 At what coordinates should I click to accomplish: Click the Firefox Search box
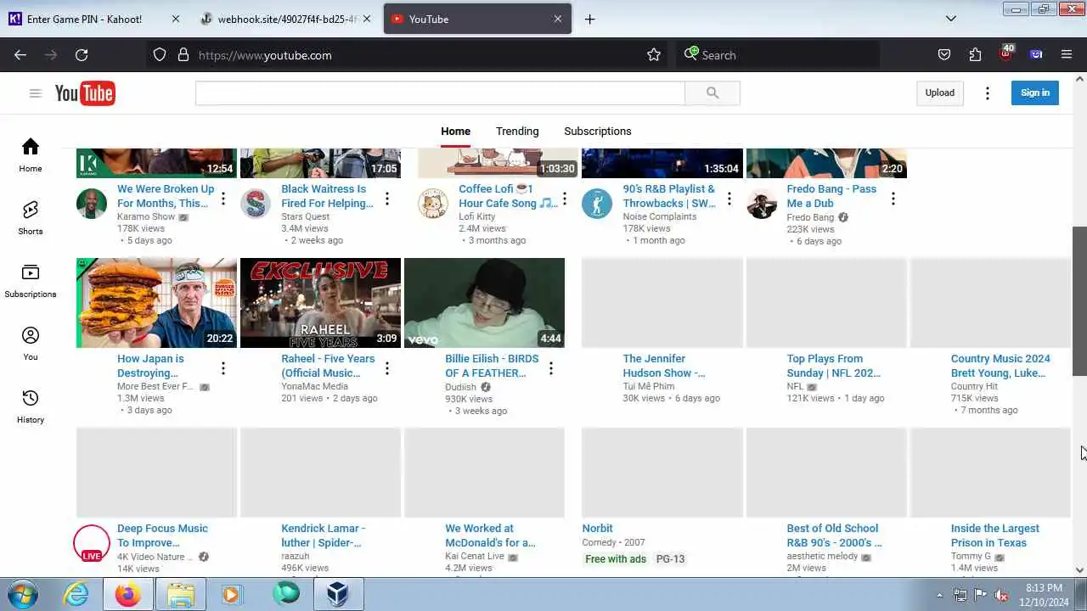tap(780, 55)
